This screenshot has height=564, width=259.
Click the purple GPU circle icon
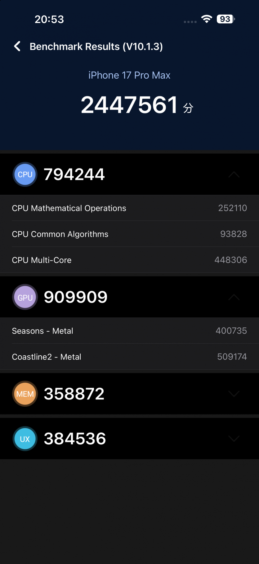click(25, 297)
